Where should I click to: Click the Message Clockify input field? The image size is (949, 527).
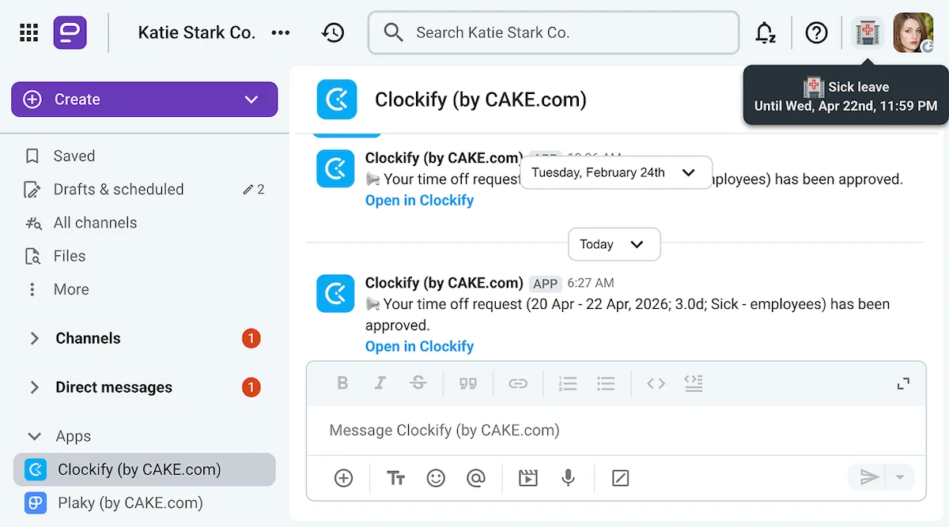point(554,431)
